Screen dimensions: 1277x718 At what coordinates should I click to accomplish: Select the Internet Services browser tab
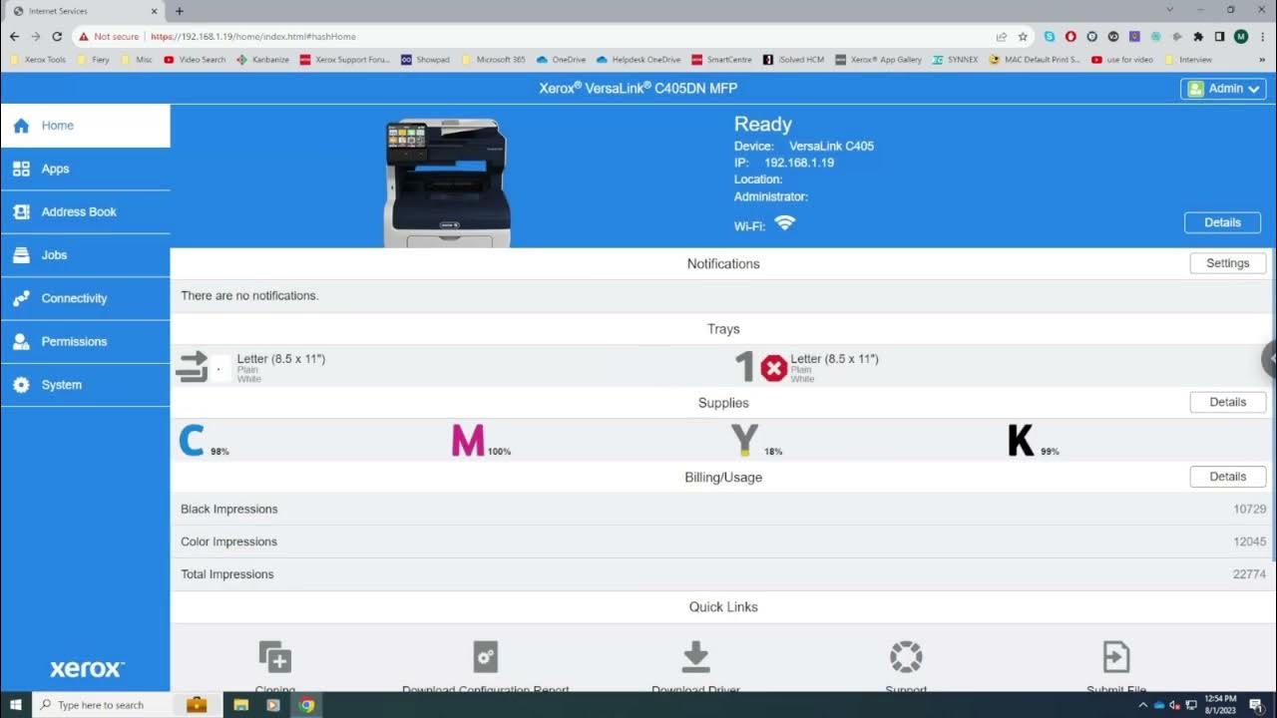coord(85,11)
